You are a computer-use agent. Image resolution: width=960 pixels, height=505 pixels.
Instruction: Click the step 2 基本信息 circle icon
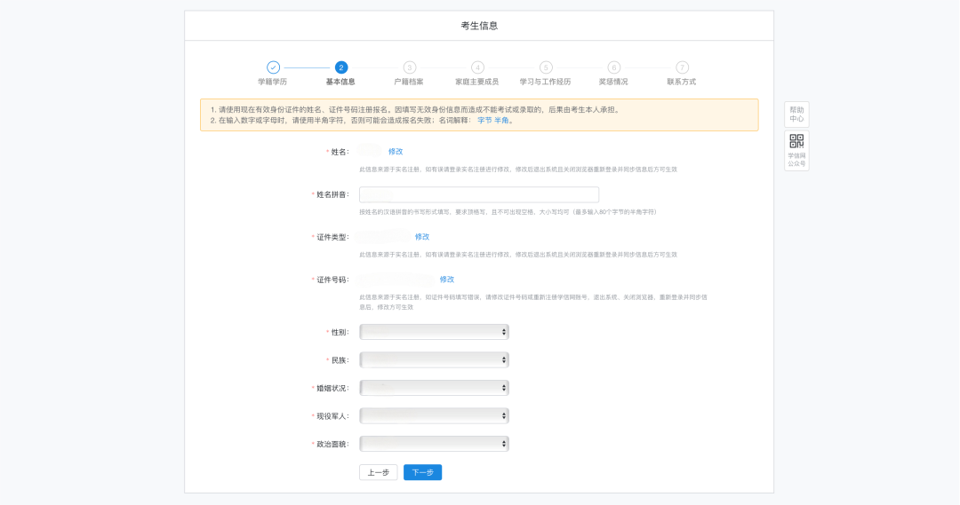click(341, 67)
